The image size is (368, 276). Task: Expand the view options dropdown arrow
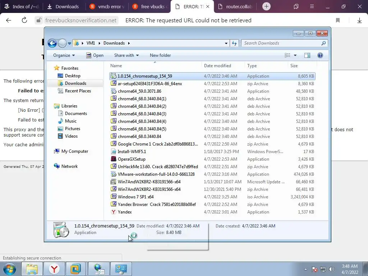295,55
